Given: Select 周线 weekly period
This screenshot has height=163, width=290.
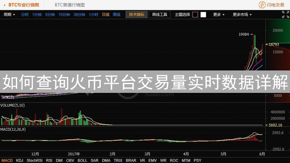Looking at the screenshot, I should [116, 15].
